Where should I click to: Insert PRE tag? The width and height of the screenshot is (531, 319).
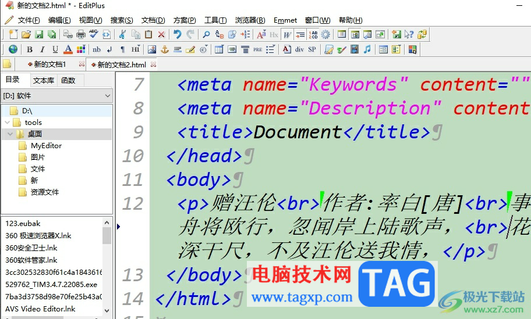[258, 49]
